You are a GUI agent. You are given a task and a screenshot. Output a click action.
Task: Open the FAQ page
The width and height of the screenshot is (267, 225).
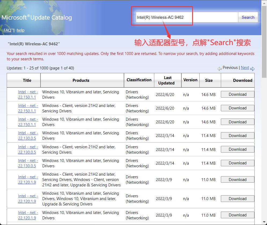7,30
